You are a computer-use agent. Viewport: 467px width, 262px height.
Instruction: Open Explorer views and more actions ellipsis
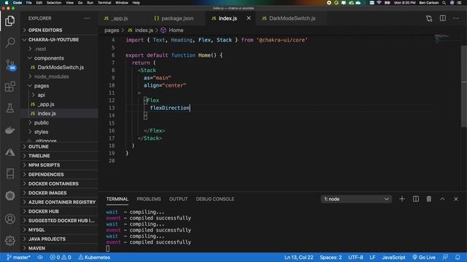87,18
